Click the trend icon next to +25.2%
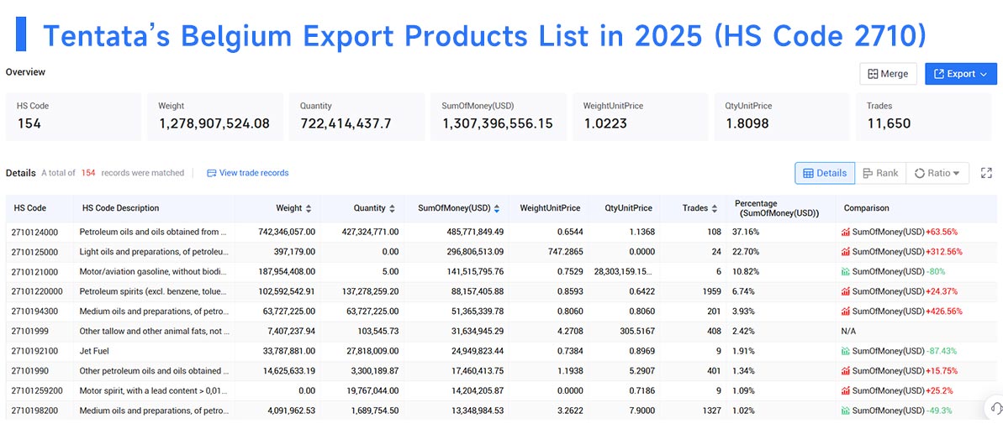This screenshot has height=429, width=1003. pos(846,390)
